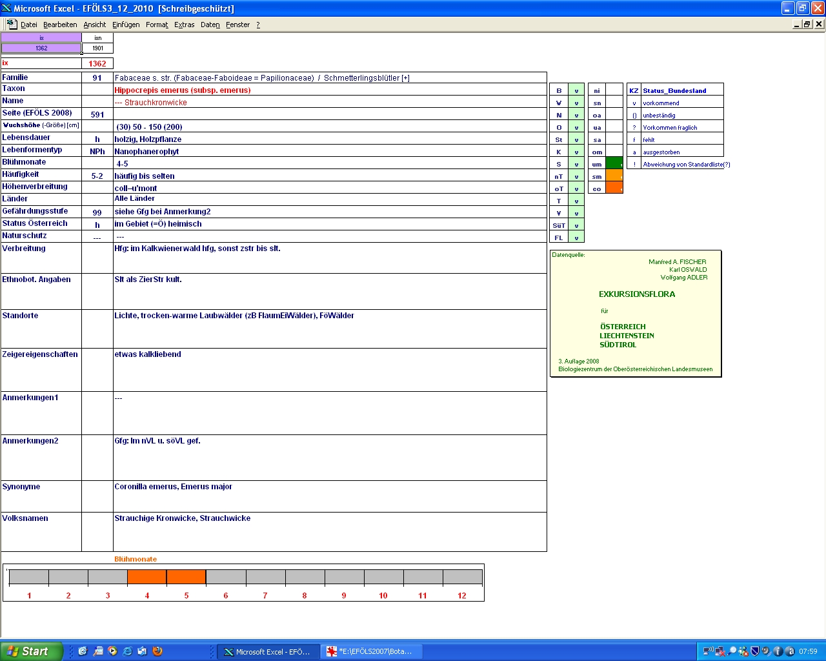Click the orange month 5 bloom bar
The image size is (826, 661).
tap(186, 577)
